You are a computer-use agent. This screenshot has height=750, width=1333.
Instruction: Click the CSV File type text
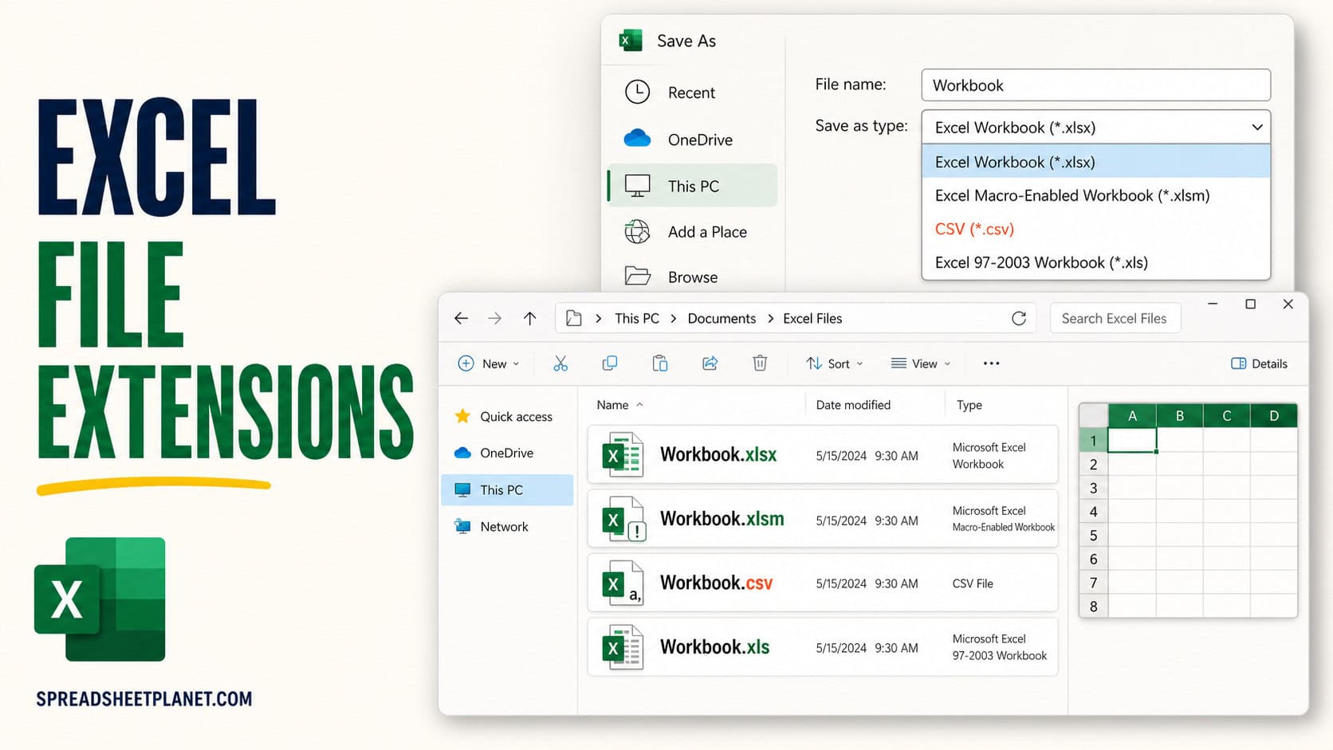pos(973,583)
